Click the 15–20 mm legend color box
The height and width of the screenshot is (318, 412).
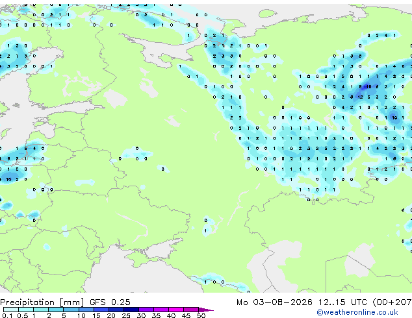point(101,310)
